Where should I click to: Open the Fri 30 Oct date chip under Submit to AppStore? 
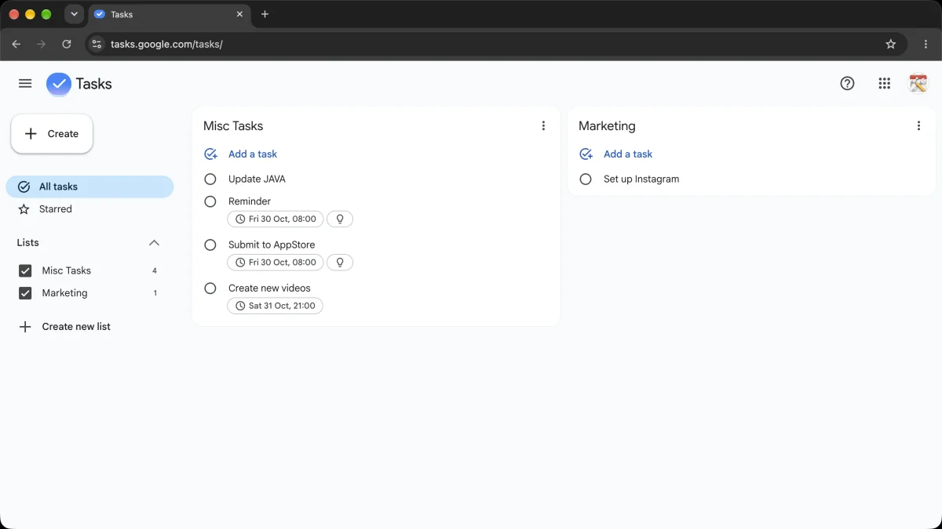(276, 263)
